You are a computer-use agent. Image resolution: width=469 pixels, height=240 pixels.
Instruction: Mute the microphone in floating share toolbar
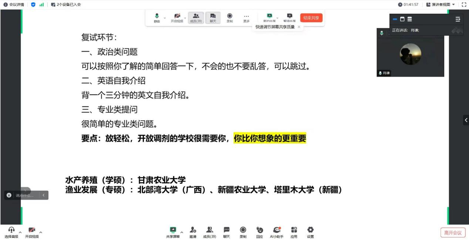coord(157,17)
